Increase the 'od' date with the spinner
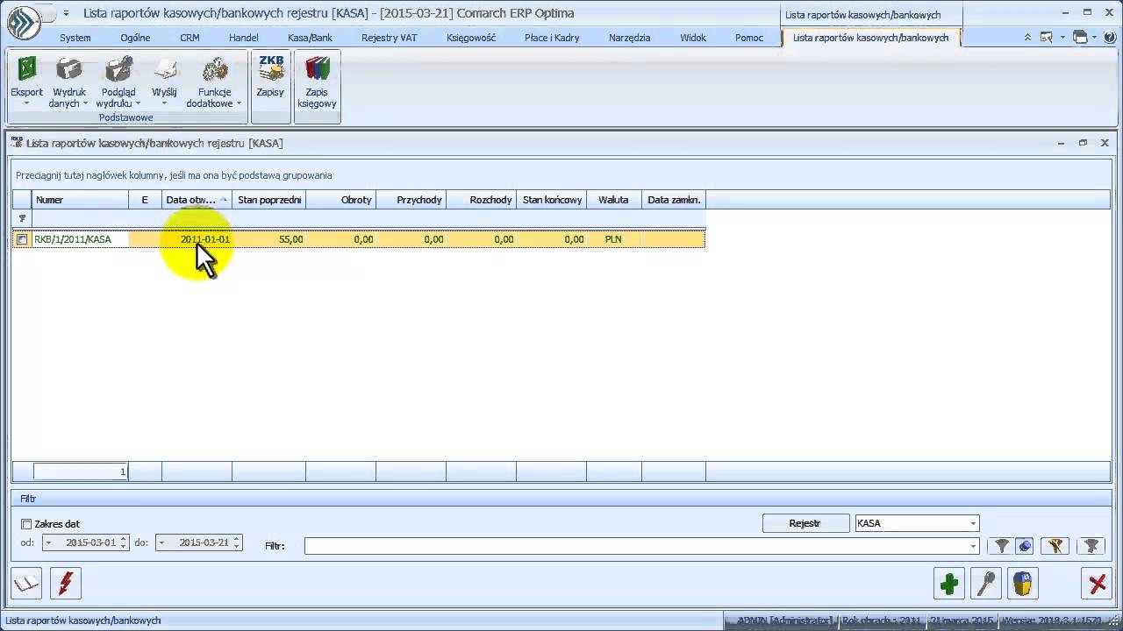1123x631 pixels. tap(124, 539)
